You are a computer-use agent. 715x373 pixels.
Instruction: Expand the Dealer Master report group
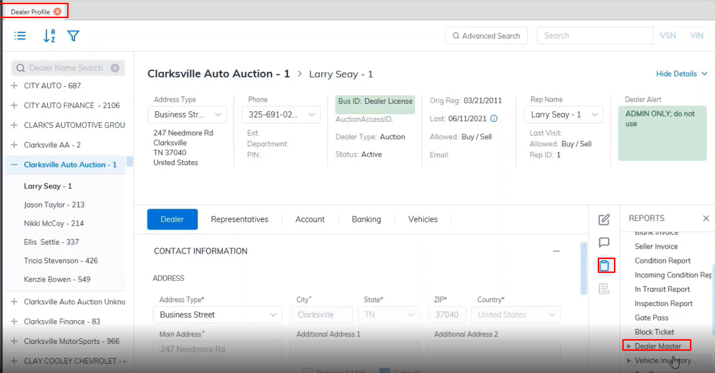click(x=629, y=346)
